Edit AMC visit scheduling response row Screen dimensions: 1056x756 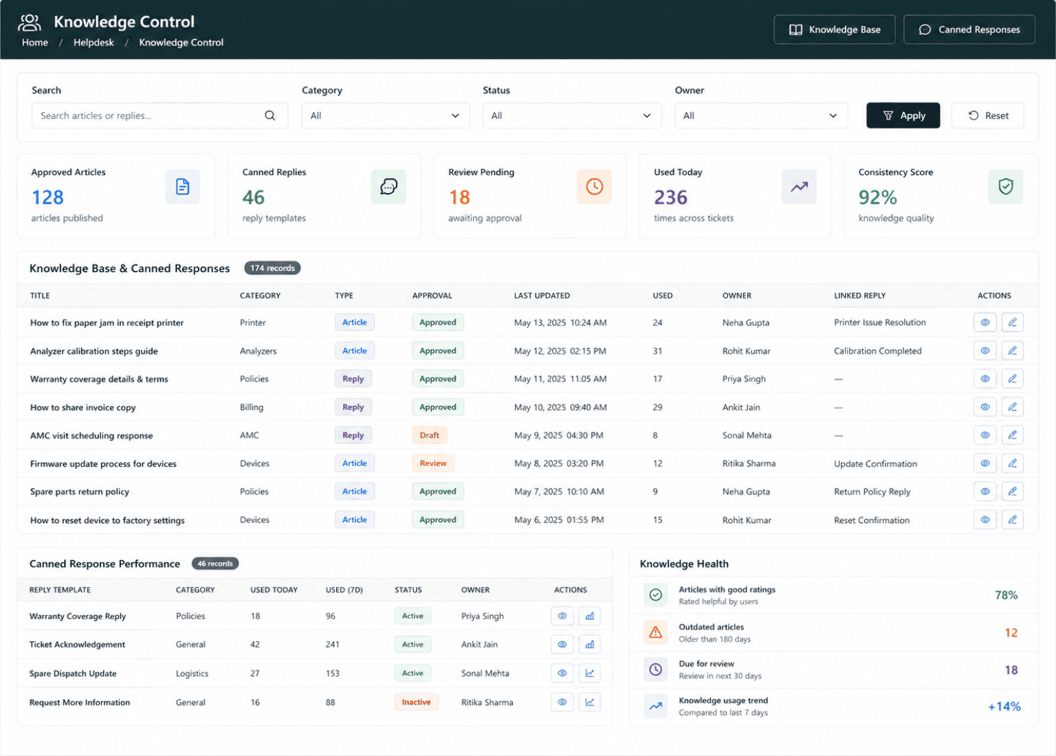(1012, 435)
